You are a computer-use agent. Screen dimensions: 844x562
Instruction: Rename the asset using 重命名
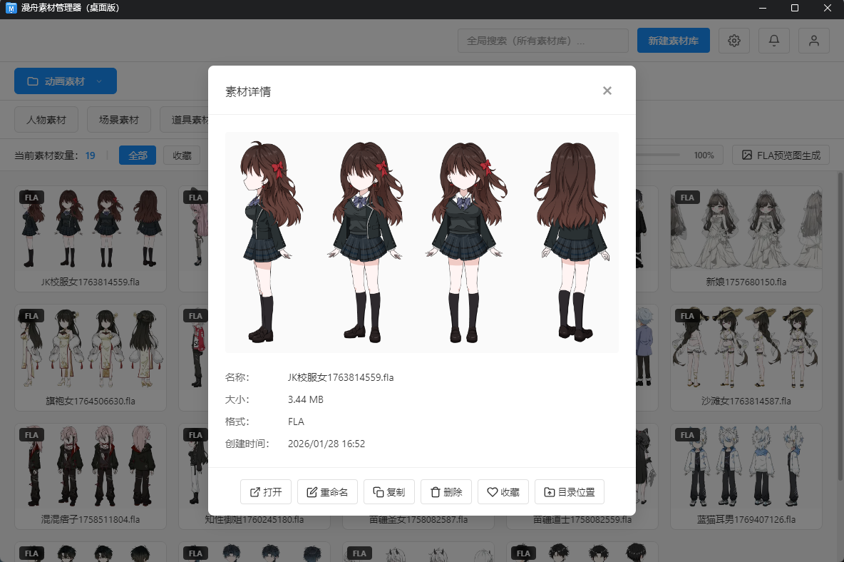(x=327, y=492)
